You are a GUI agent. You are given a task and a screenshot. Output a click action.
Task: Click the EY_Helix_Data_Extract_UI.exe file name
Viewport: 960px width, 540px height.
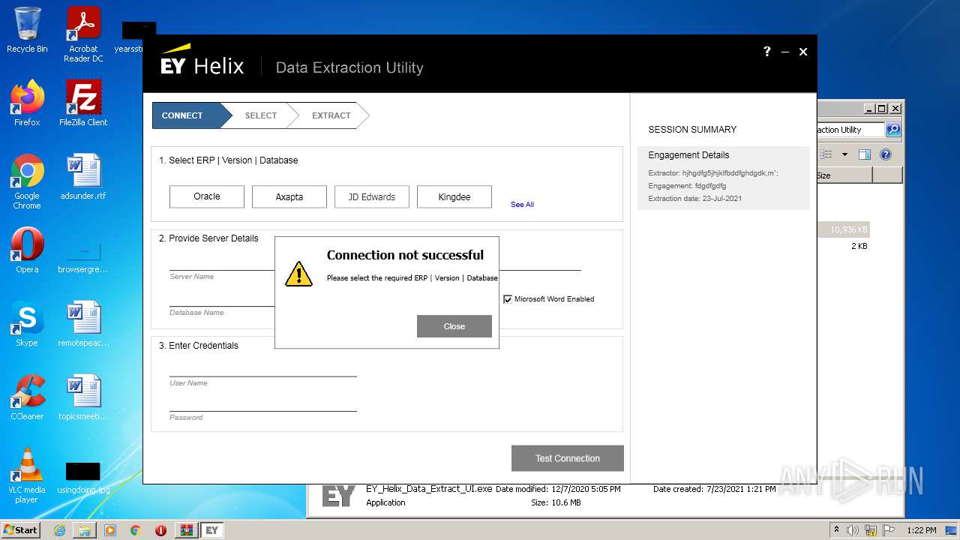coord(429,489)
